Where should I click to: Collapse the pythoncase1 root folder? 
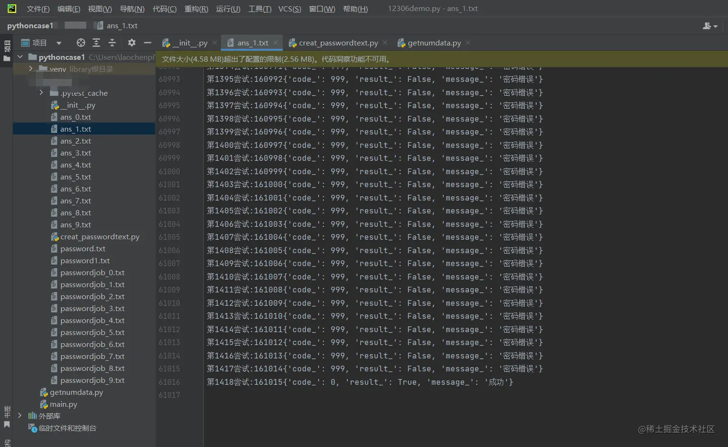coord(20,57)
